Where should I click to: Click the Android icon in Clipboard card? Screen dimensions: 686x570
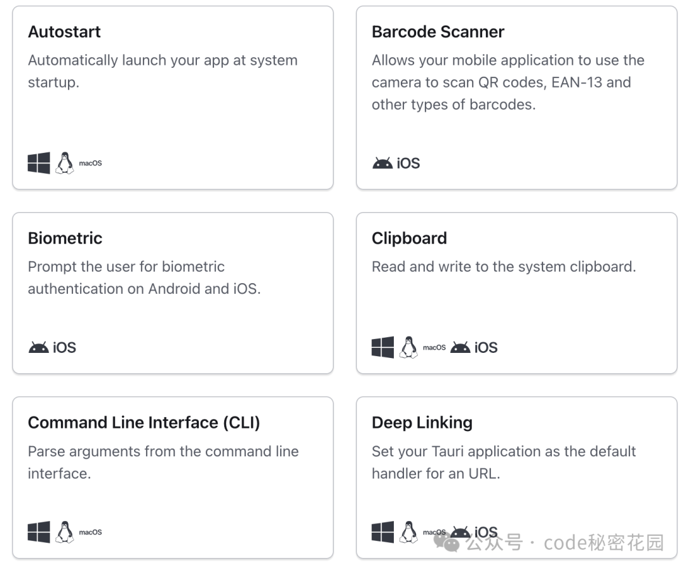click(x=460, y=348)
